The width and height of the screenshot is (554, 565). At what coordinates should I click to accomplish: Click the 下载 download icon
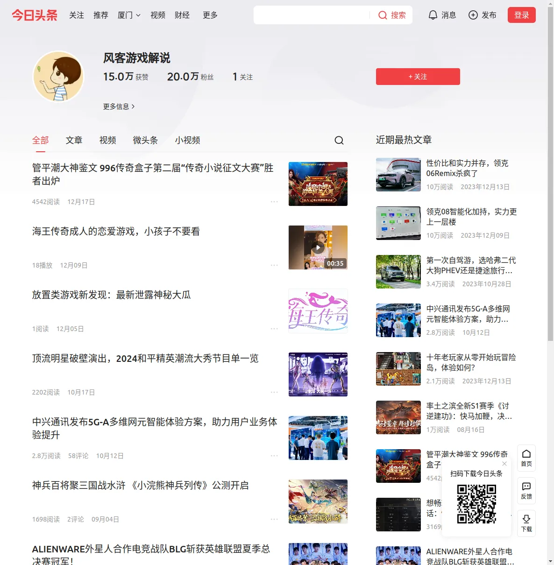point(526,523)
